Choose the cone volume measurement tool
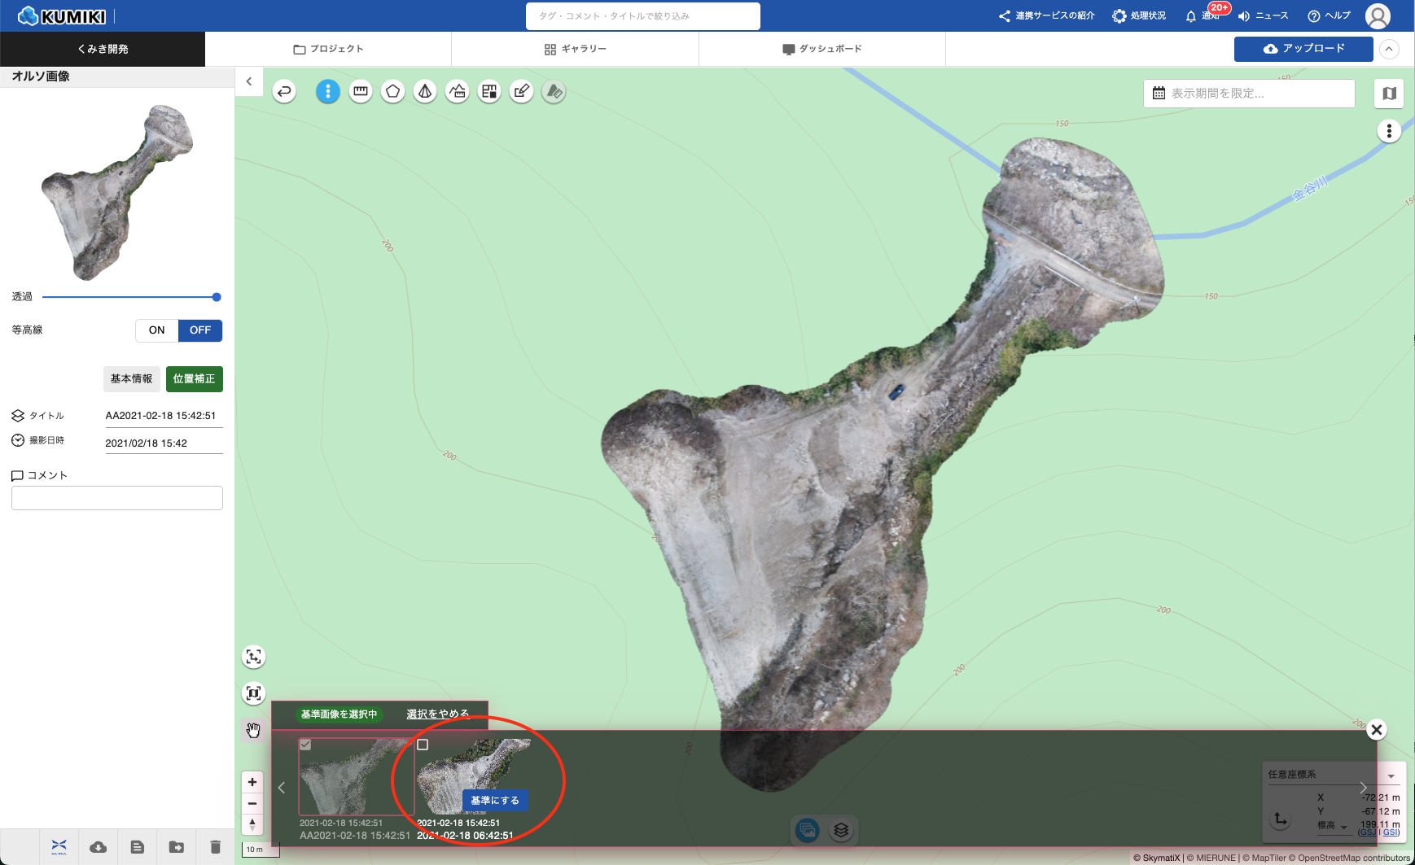The image size is (1415, 865). click(x=425, y=92)
